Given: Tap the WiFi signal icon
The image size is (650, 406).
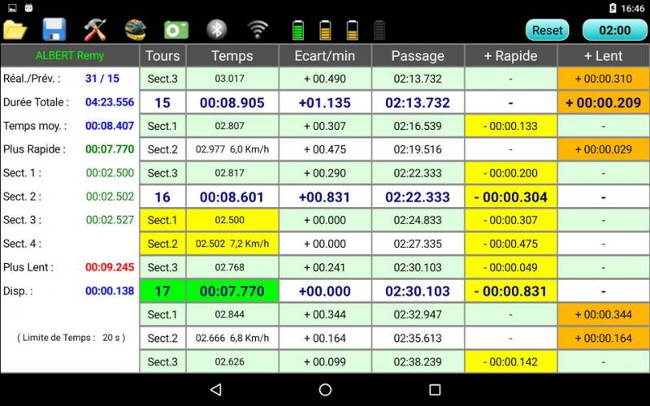Looking at the screenshot, I should coord(258,30).
